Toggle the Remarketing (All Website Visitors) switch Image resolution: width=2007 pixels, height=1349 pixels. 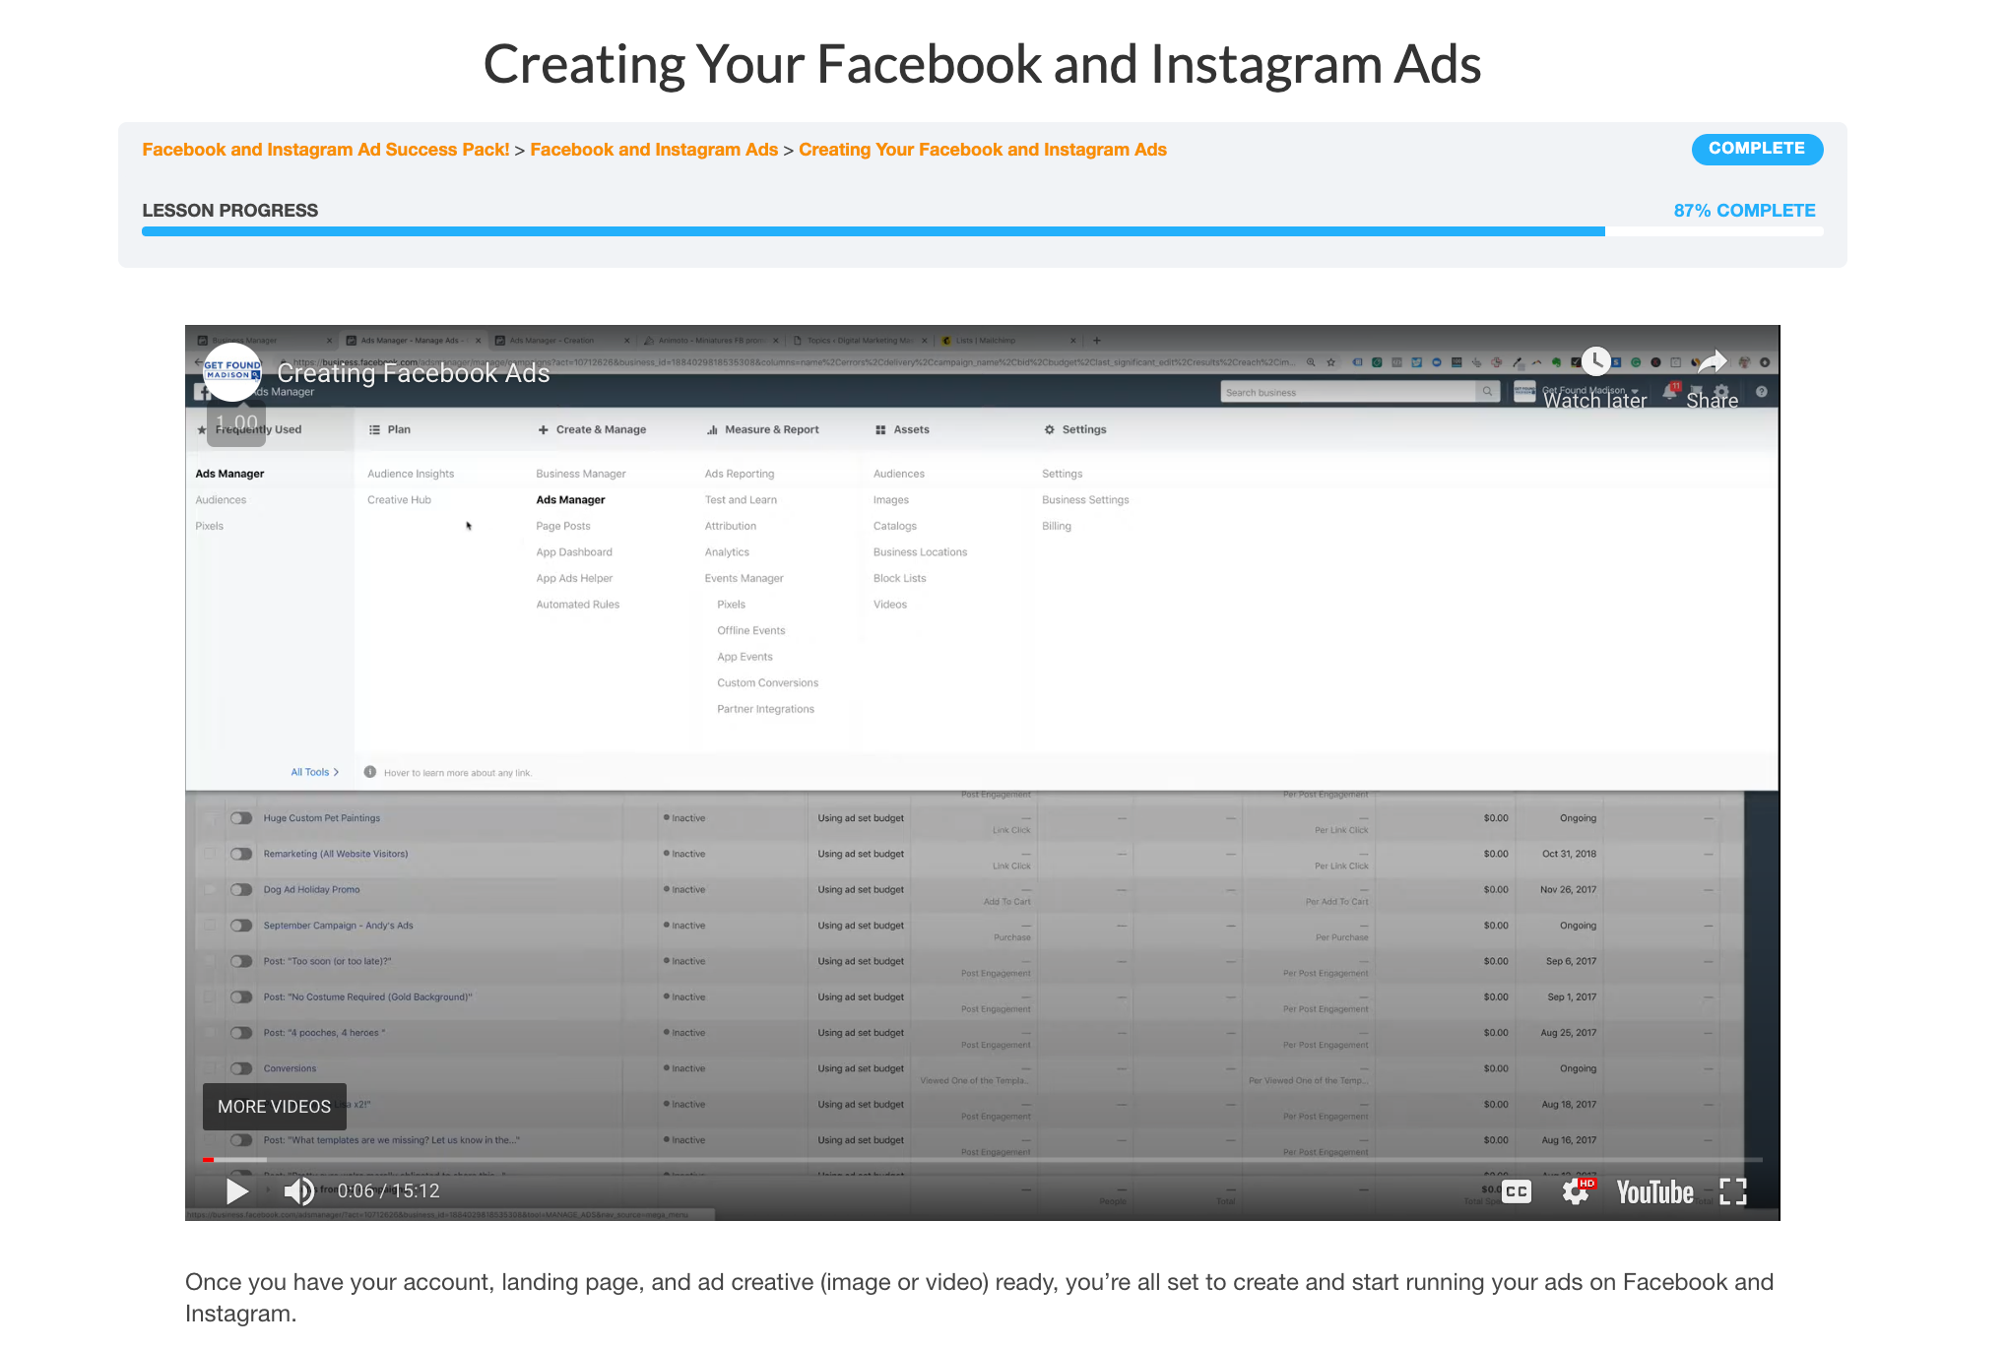pyautogui.click(x=241, y=854)
